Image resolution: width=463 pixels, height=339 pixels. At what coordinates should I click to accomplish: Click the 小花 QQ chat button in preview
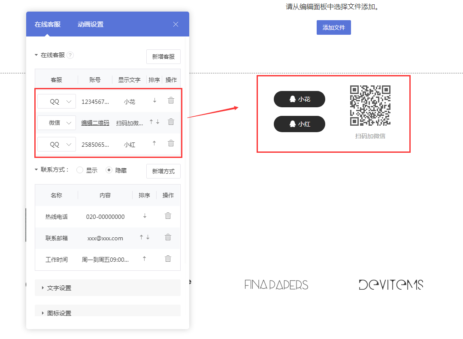click(x=300, y=99)
